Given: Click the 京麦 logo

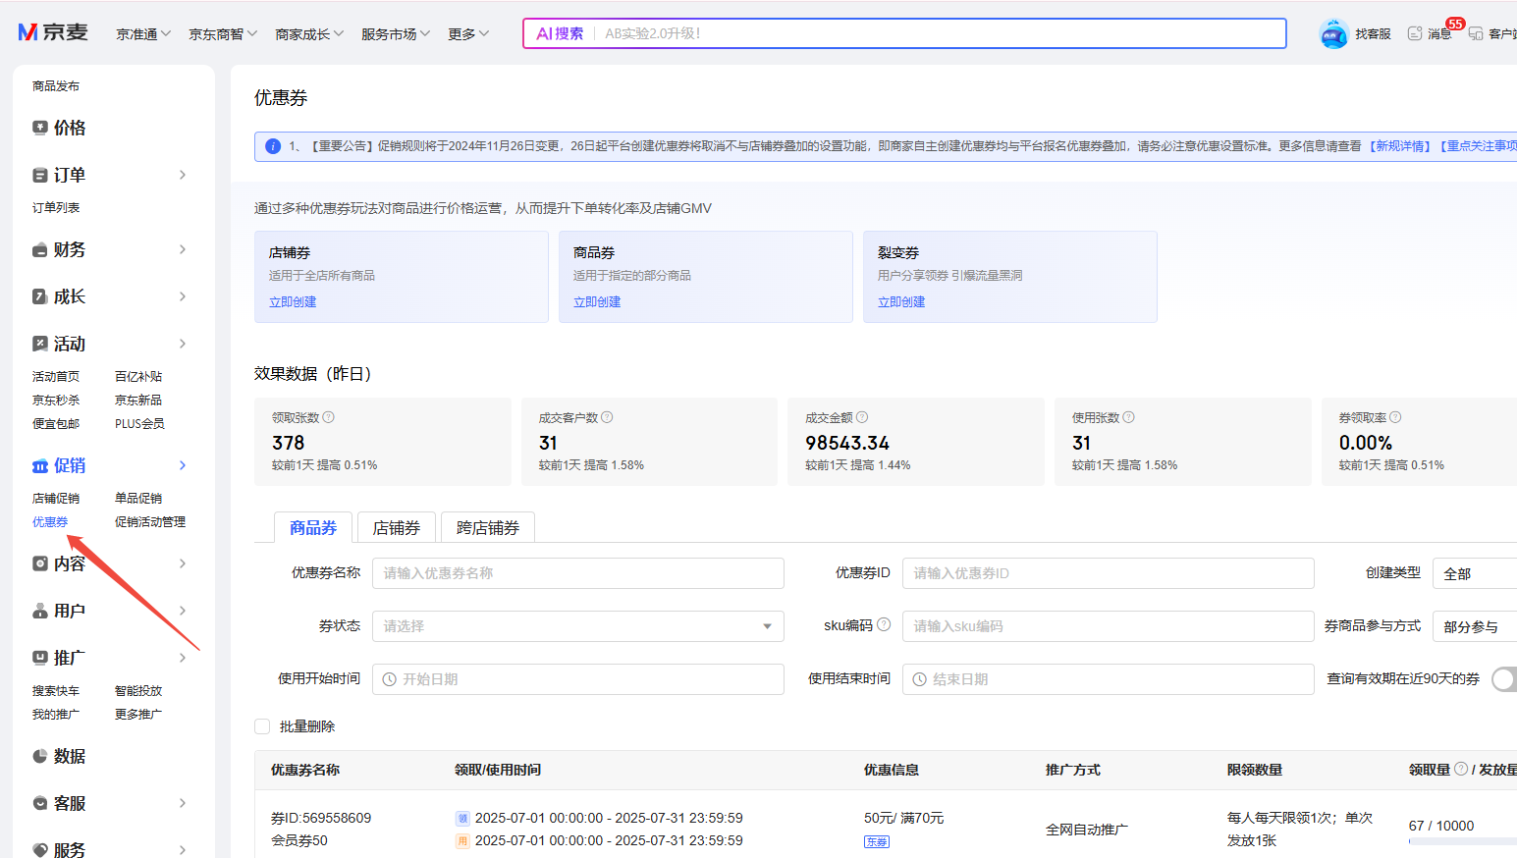Looking at the screenshot, I should [x=53, y=32].
